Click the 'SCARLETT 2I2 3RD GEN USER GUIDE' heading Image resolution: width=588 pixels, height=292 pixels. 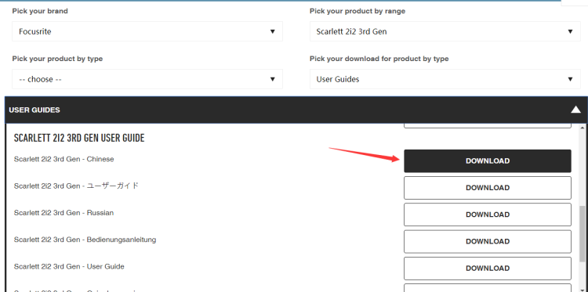pyautogui.click(x=79, y=138)
